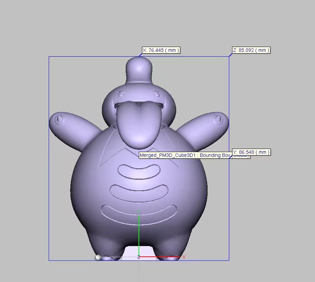The image size is (315, 282).
Task: Click the gray sphere handle near the feet
Action: 98,257
